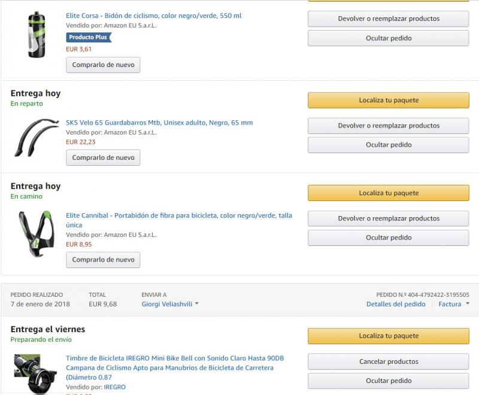
Task: Buy the Elite Cannibal bottle cage again
Action: click(103, 260)
